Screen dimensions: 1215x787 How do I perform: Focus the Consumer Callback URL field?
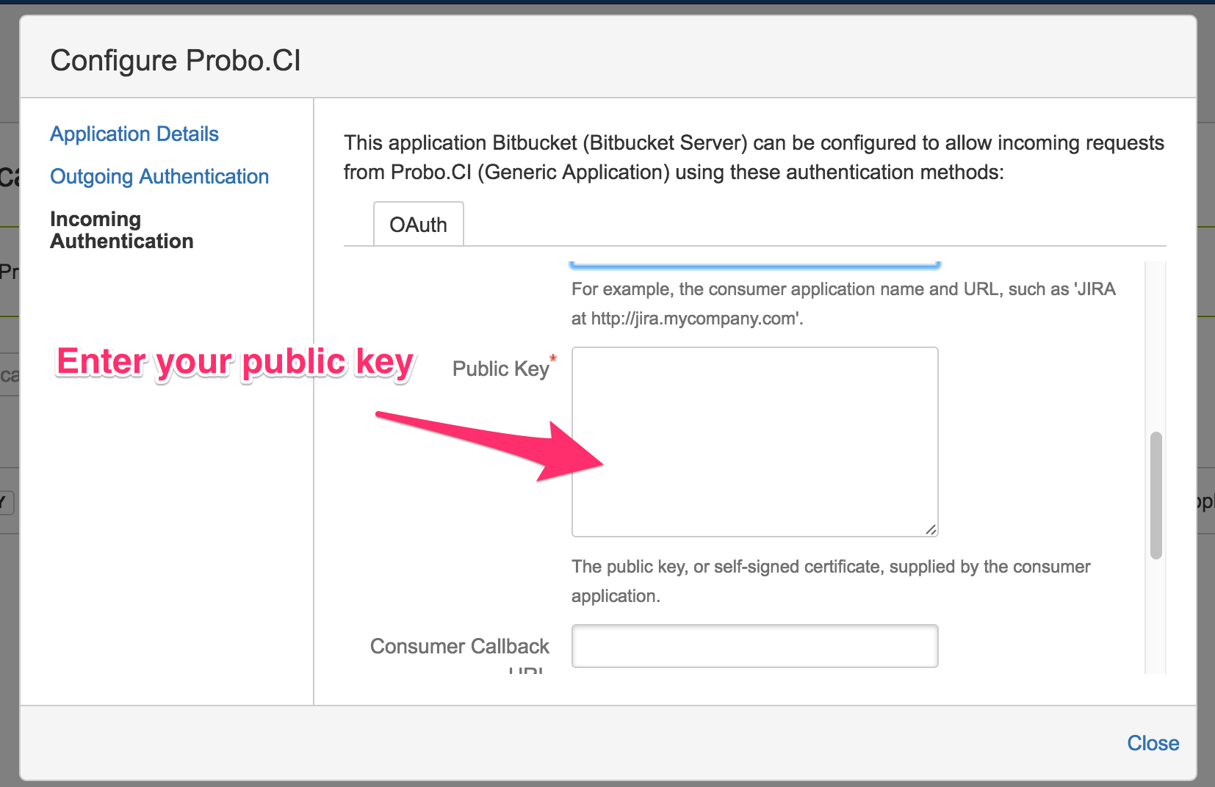click(x=754, y=646)
